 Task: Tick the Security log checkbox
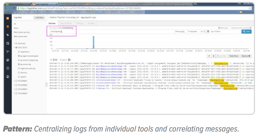click(x=19, y=72)
